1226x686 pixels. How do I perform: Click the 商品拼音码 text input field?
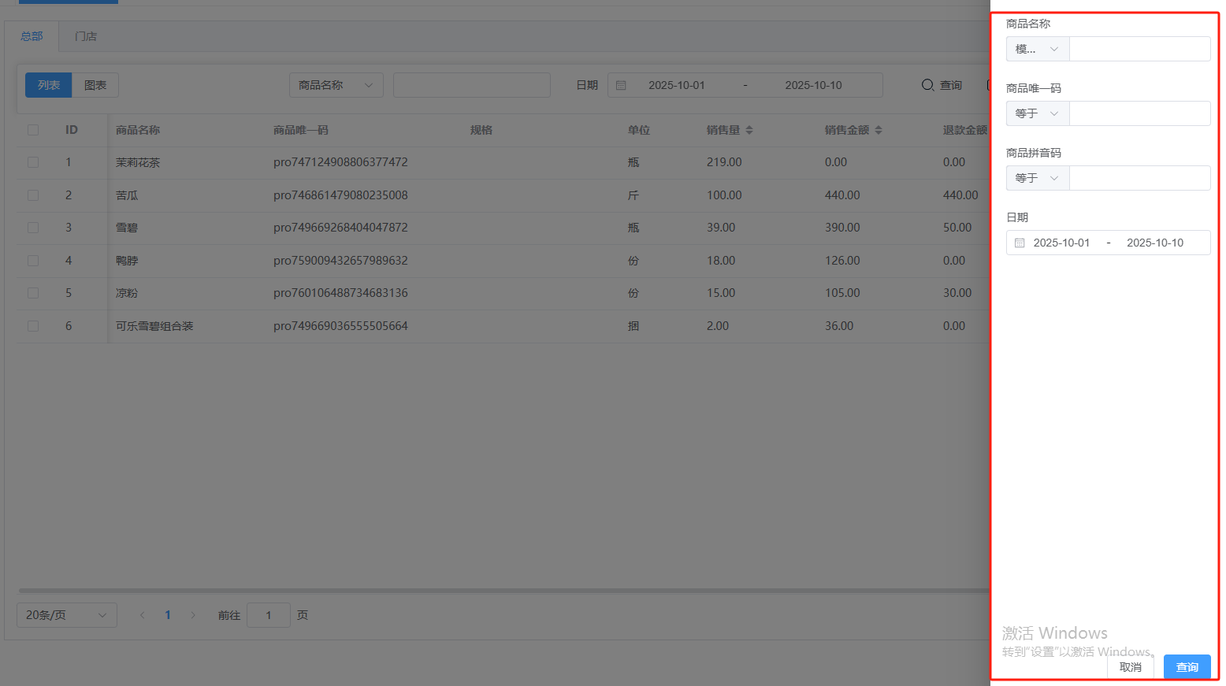[1139, 178]
